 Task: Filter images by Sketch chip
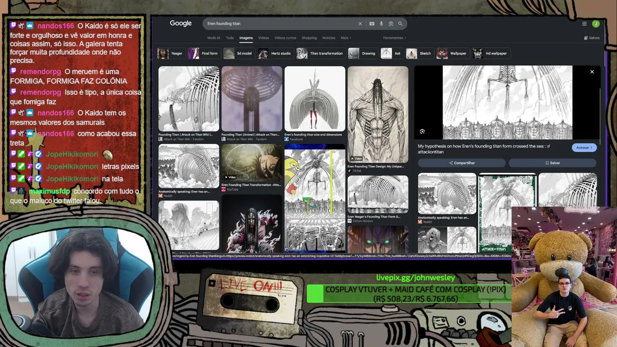coord(419,53)
